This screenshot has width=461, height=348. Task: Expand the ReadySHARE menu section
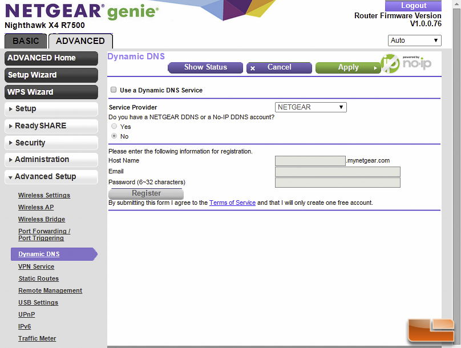[x=51, y=126]
